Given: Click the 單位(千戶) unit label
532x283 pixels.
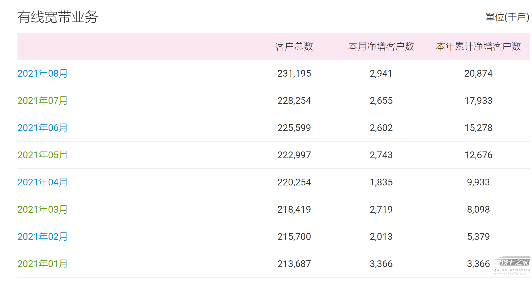Looking at the screenshot, I should tap(507, 17).
